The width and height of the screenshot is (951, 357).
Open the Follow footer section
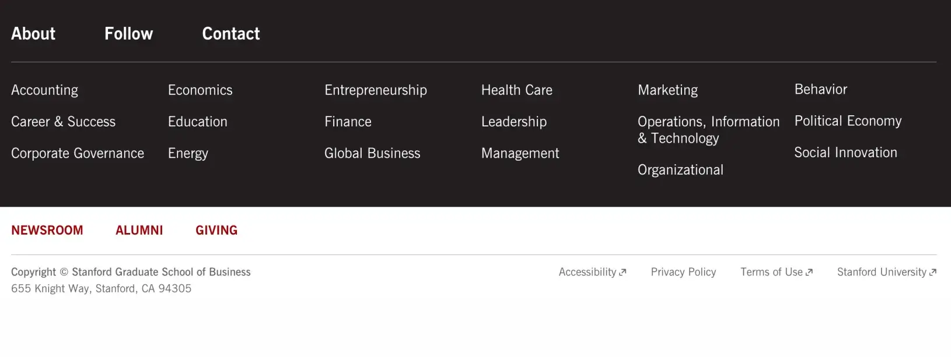[x=128, y=34]
